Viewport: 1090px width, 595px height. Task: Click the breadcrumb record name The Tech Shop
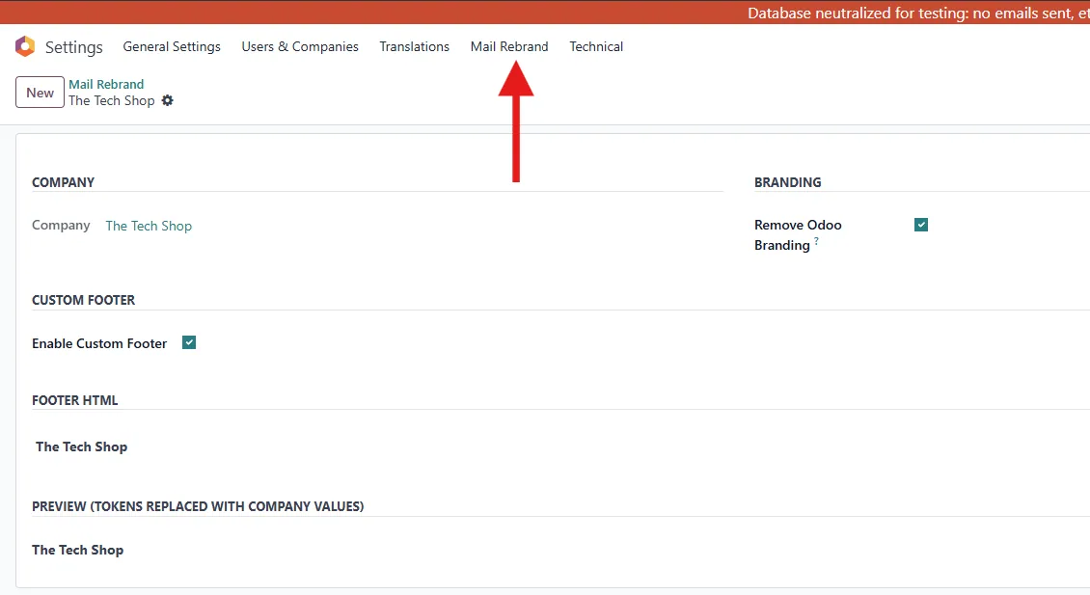point(111,101)
